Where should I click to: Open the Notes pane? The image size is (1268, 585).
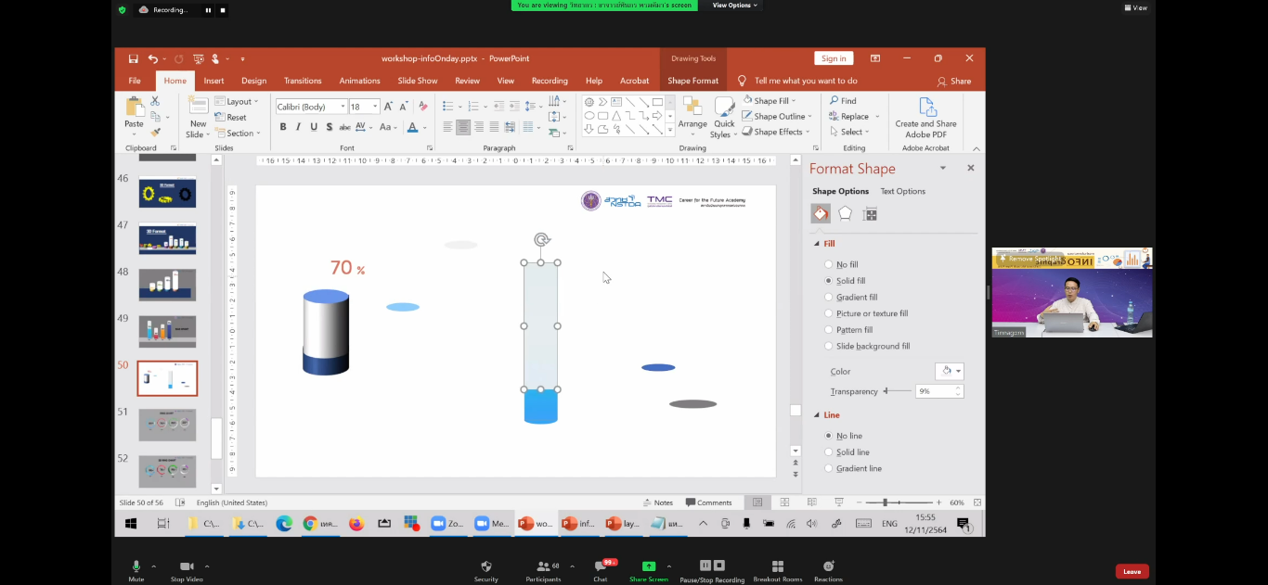pos(657,502)
